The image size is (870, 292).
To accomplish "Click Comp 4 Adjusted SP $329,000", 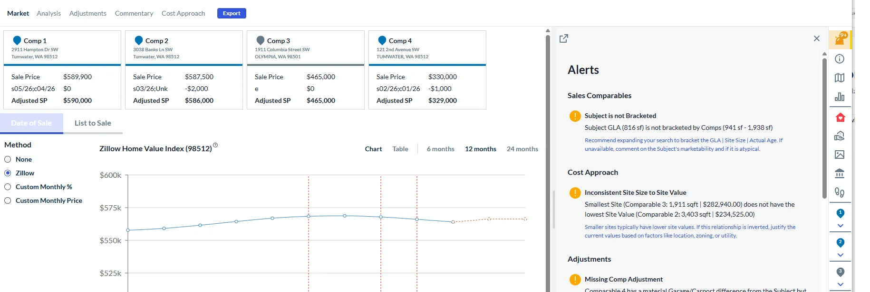I will tap(443, 100).
